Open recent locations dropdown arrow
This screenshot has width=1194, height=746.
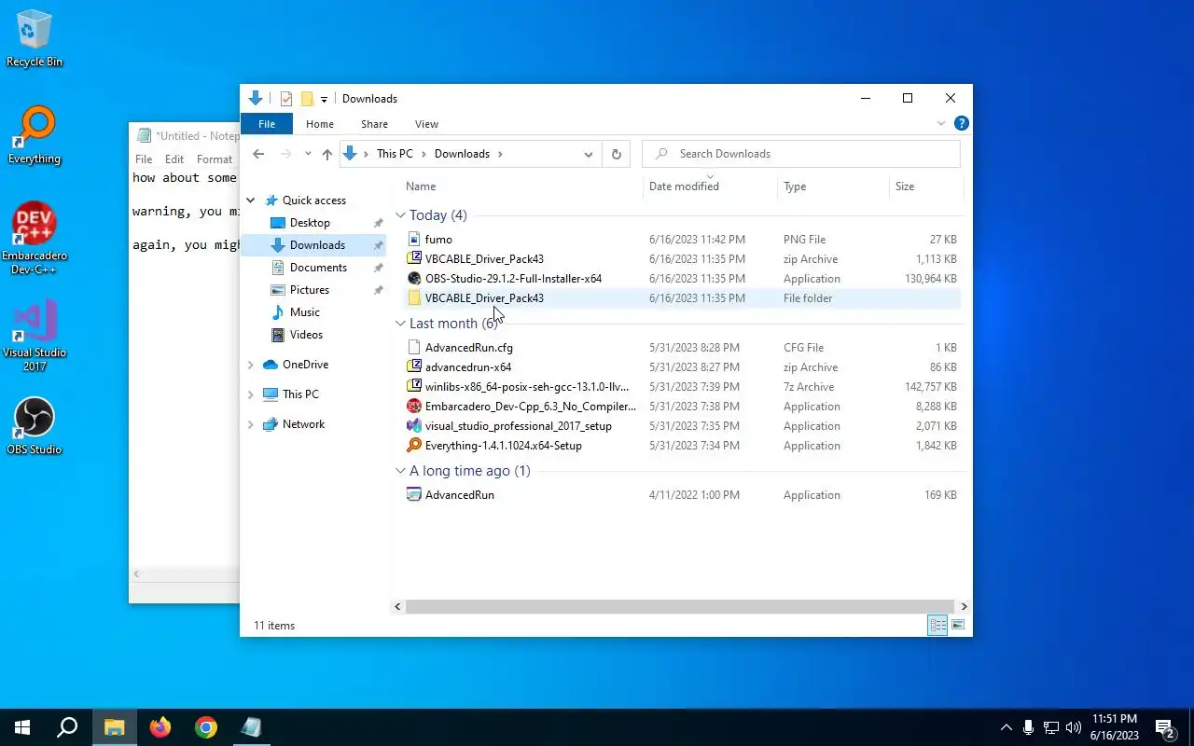click(308, 154)
